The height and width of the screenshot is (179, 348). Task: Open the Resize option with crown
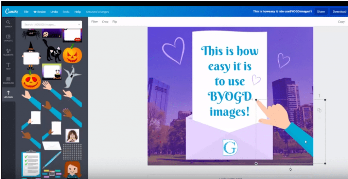[39, 12]
